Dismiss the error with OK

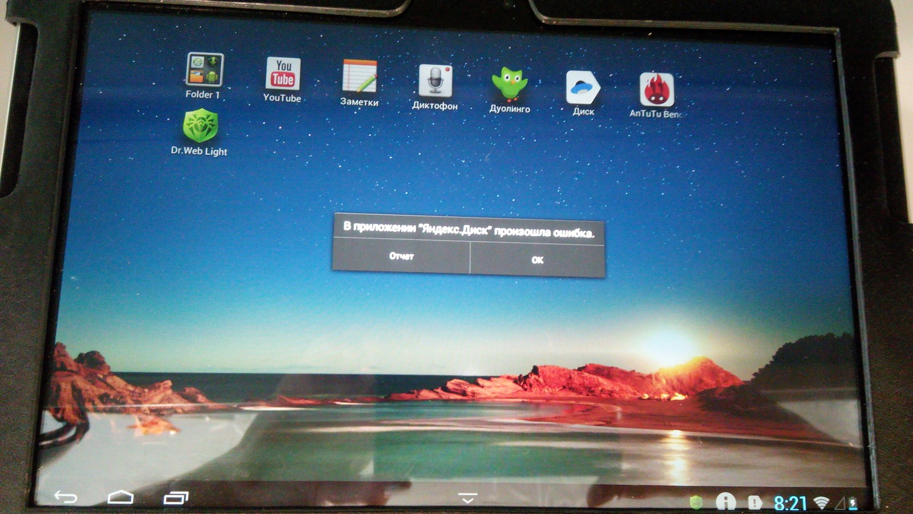tap(538, 260)
